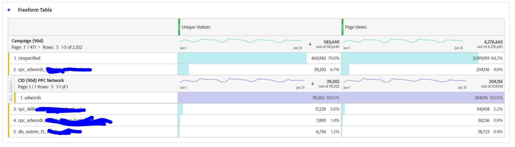The height and width of the screenshot is (147, 515).
Task: Click the sort arrow by the 39,202 breakdown total
Action: (313, 83)
